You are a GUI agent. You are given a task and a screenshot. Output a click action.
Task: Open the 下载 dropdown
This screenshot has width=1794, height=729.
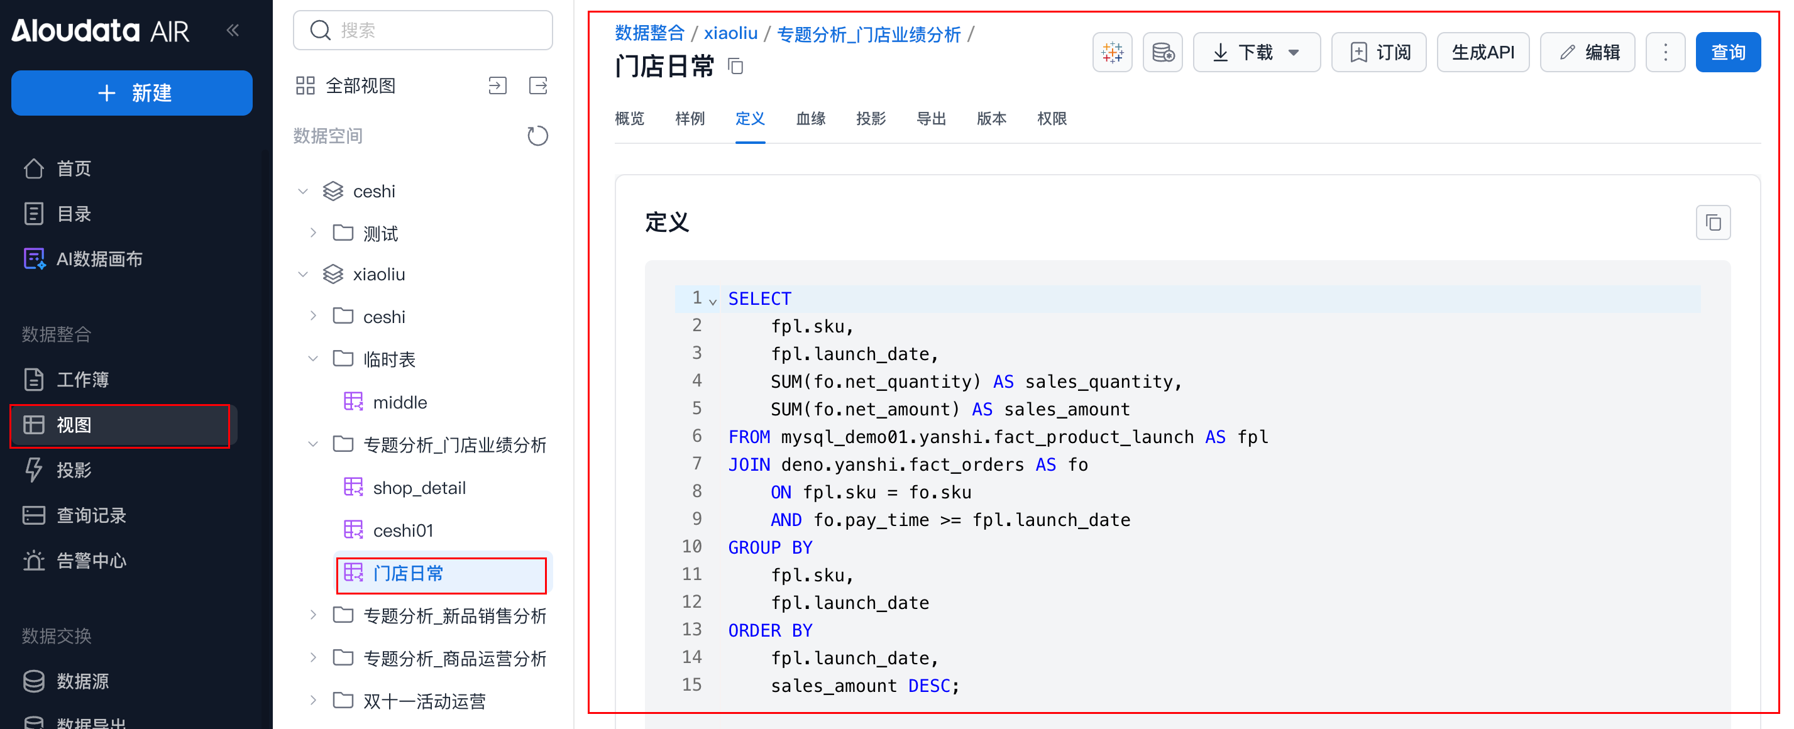pos(1256,52)
